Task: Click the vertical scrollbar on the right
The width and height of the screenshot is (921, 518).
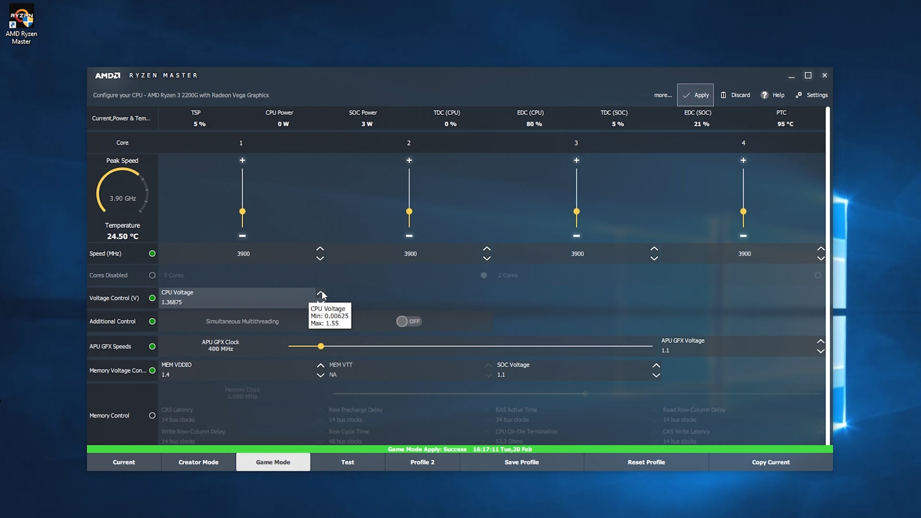Action: click(x=827, y=276)
